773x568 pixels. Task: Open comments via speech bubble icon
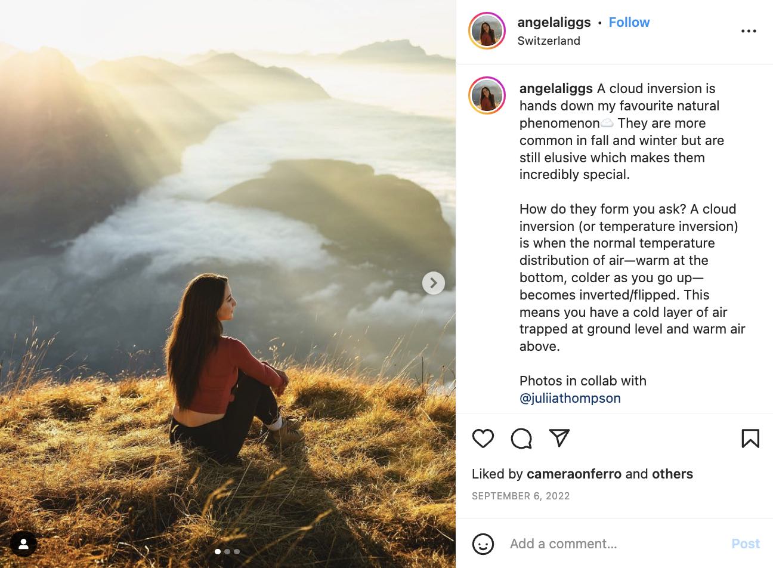pos(521,439)
